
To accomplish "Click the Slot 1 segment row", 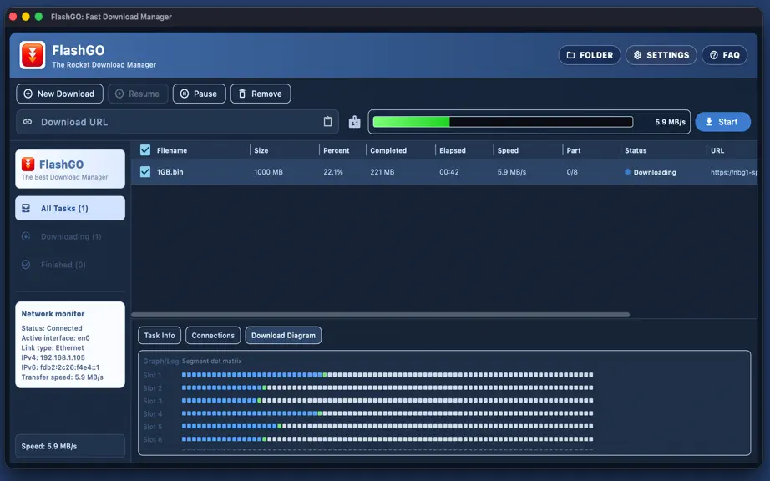I will click(387, 374).
